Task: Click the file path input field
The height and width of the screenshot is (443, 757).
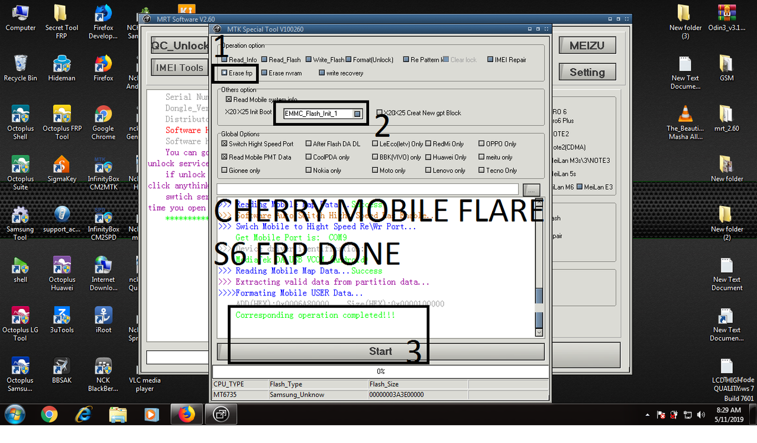Action: click(367, 190)
